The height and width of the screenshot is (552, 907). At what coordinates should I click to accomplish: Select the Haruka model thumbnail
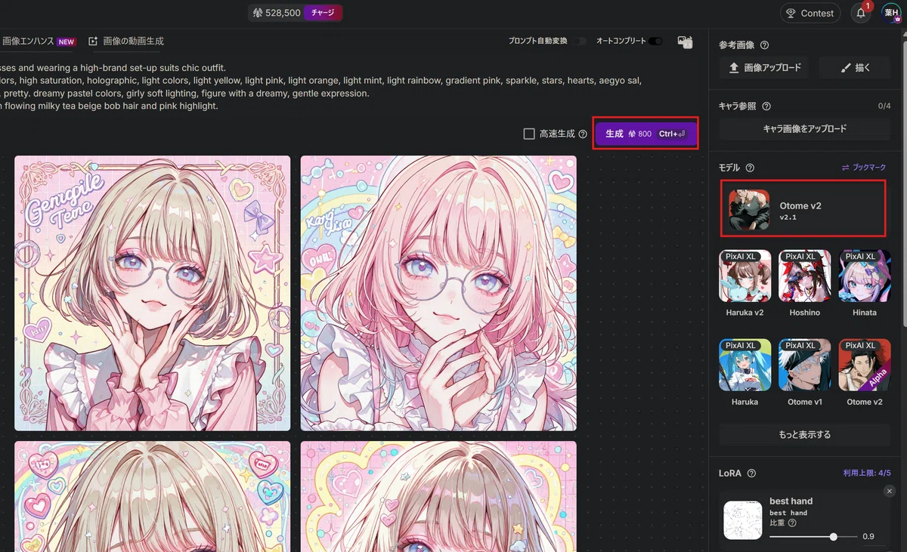[744, 365]
